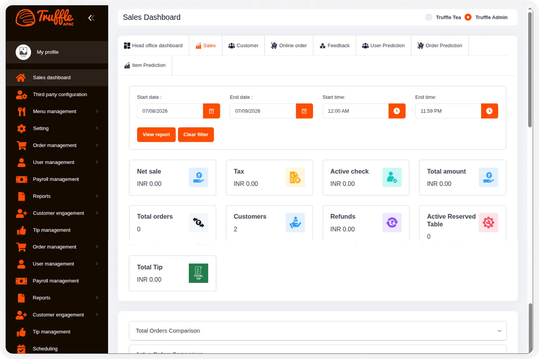This screenshot has width=539, height=359.
Task: Open clock picker for Start time
Action: click(397, 111)
